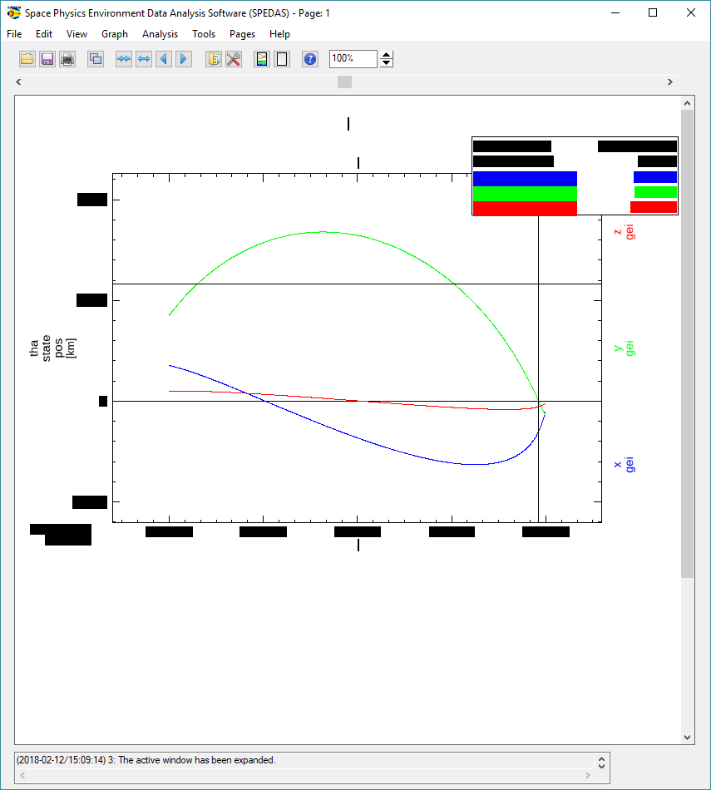Click the printer icon
This screenshot has width=711, height=790.
click(67, 59)
